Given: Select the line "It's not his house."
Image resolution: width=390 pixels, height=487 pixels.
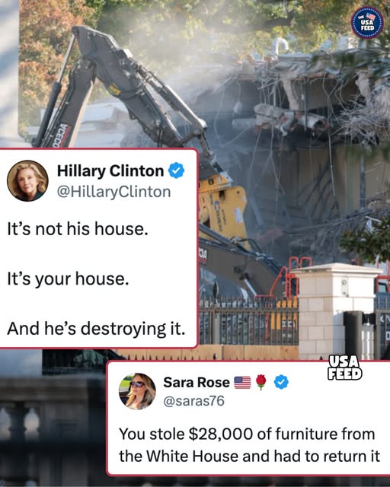Looking at the screenshot, I should click(78, 229).
